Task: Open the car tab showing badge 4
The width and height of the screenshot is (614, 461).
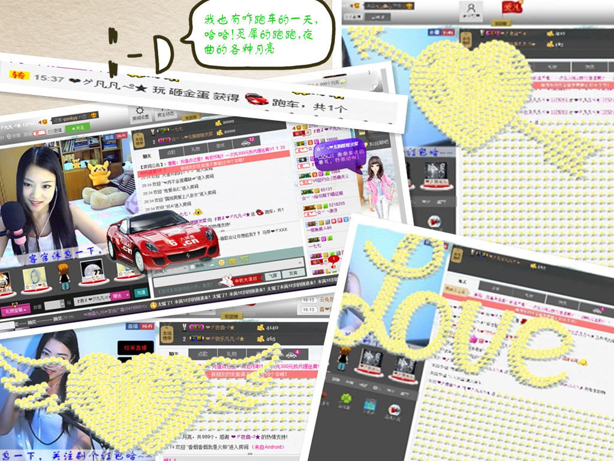Action: coord(292,354)
